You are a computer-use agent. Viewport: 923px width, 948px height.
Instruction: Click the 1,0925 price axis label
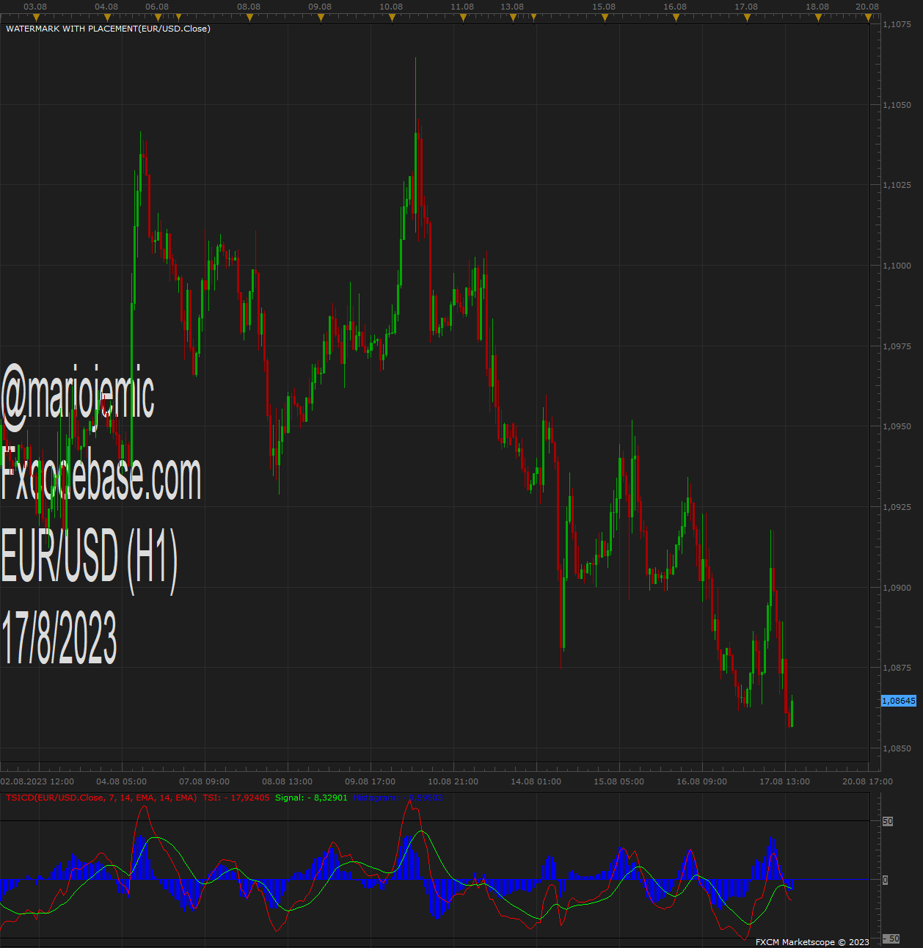pyautogui.click(x=897, y=507)
